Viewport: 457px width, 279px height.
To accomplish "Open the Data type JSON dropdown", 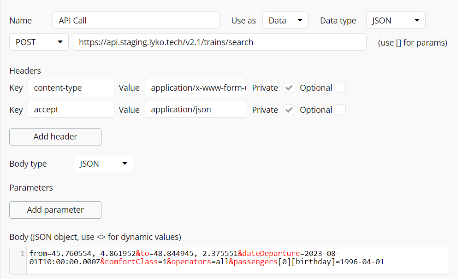I will tap(395, 20).
